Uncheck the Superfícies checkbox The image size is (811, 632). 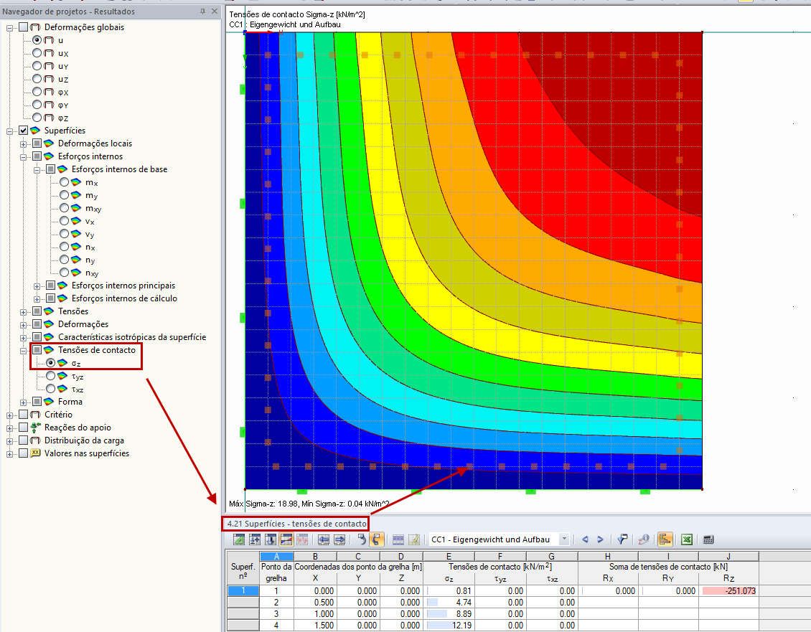click(23, 131)
